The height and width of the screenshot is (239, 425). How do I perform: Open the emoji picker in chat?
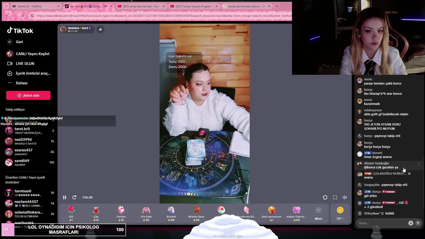411,223
